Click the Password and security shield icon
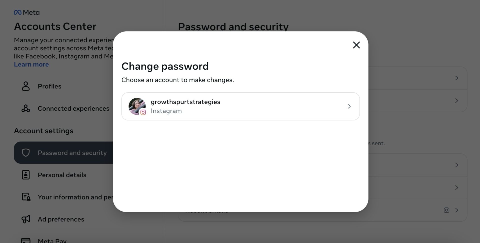The width and height of the screenshot is (480, 243). (x=25, y=153)
